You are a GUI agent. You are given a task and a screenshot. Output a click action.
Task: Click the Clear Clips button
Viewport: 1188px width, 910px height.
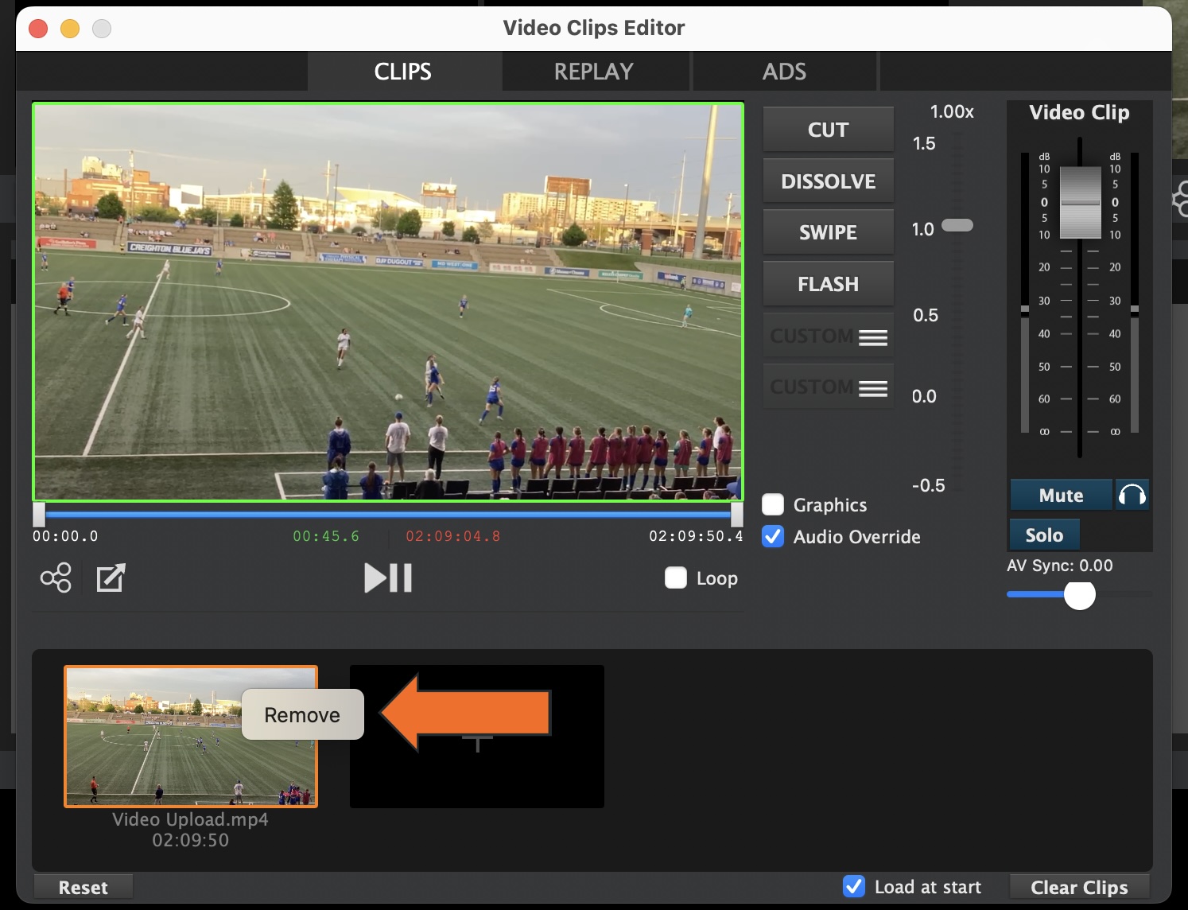(1079, 887)
